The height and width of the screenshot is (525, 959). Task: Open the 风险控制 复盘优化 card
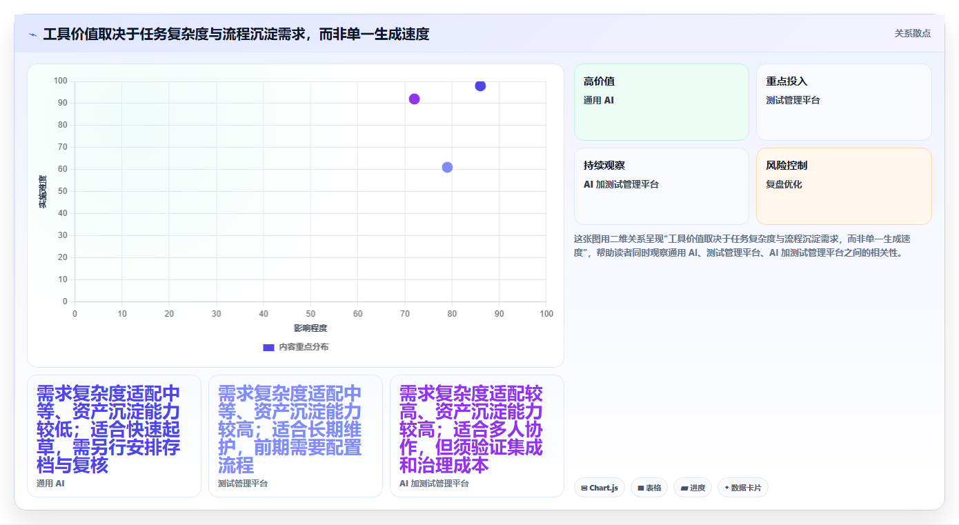click(844, 186)
